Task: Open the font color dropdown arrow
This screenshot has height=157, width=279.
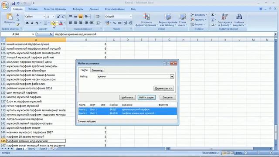Action: 64,23
